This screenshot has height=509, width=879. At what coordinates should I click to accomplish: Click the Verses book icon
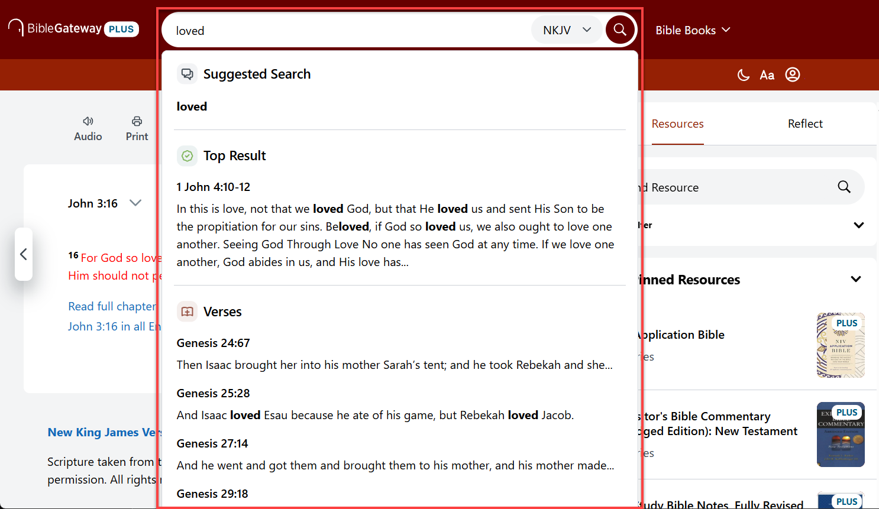pyautogui.click(x=187, y=312)
